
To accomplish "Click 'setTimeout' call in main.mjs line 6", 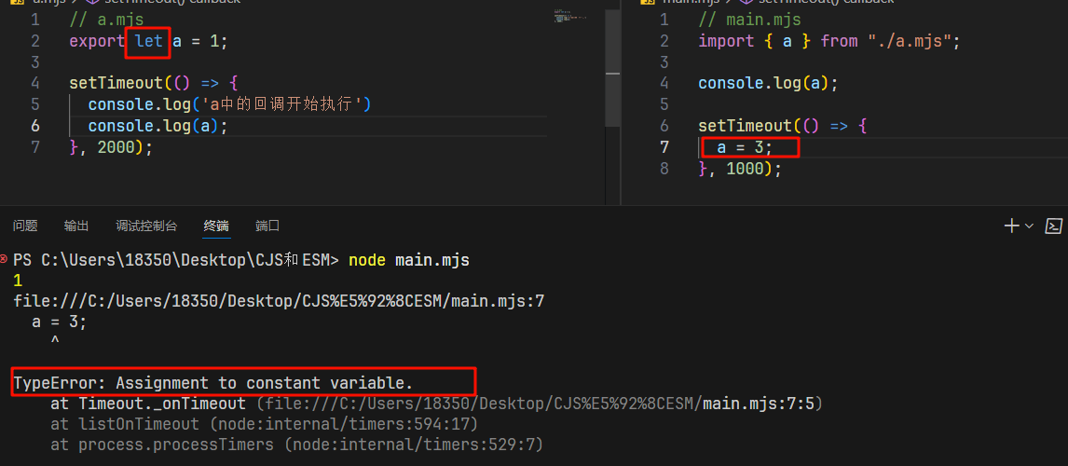I will tap(746, 126).
